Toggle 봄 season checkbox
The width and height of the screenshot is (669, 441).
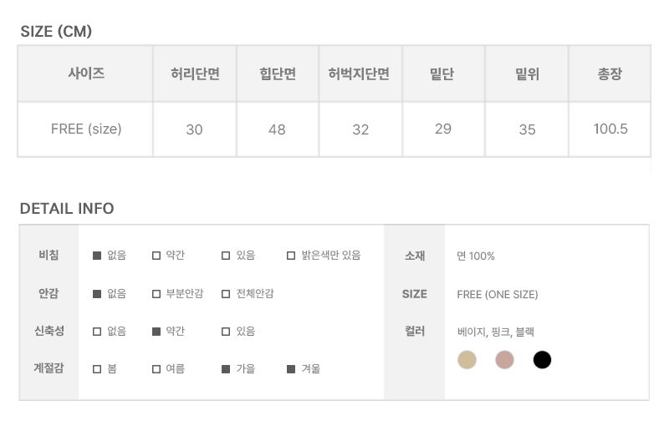click(97, 369)
